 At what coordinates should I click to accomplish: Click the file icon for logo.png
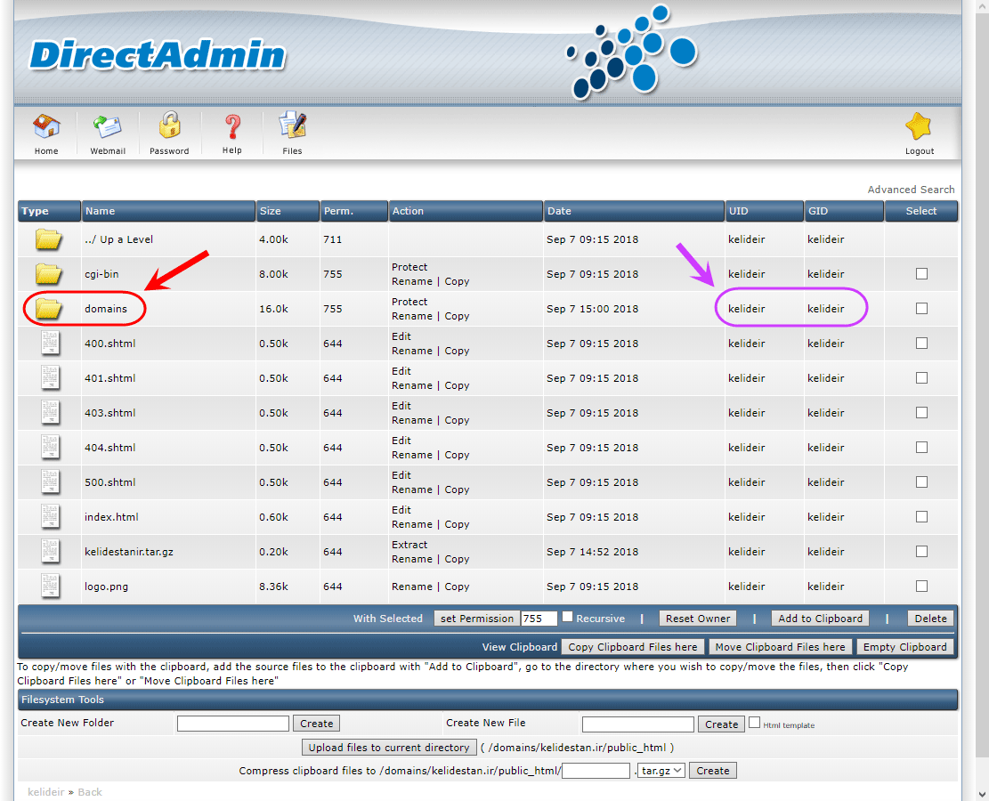coord(50,587)
